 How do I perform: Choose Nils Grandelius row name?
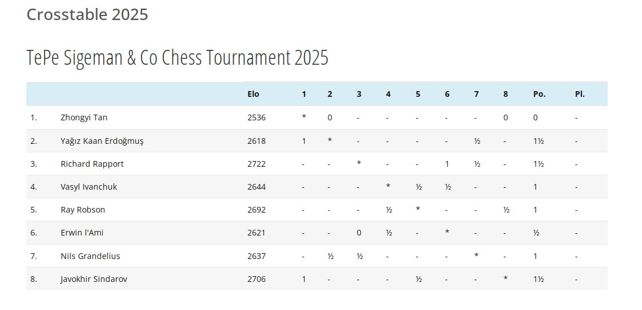(90, 256)
